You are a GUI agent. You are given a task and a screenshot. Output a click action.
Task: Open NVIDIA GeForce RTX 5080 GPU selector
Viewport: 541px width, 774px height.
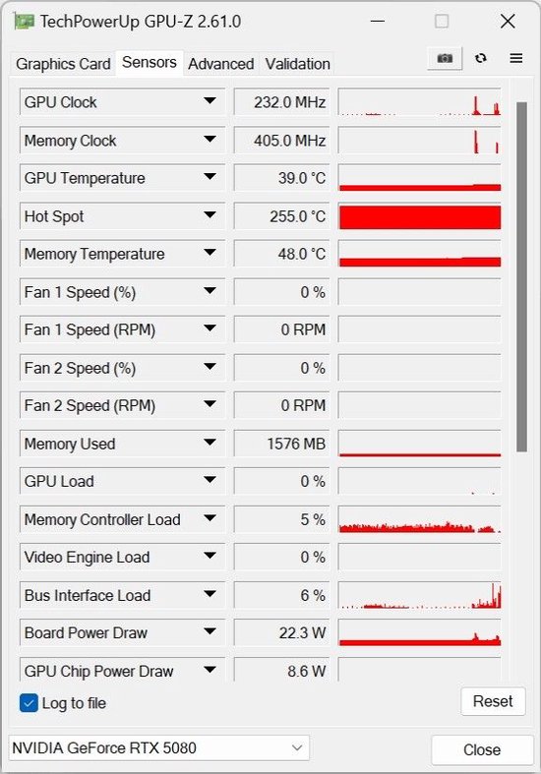click(159, 747)
